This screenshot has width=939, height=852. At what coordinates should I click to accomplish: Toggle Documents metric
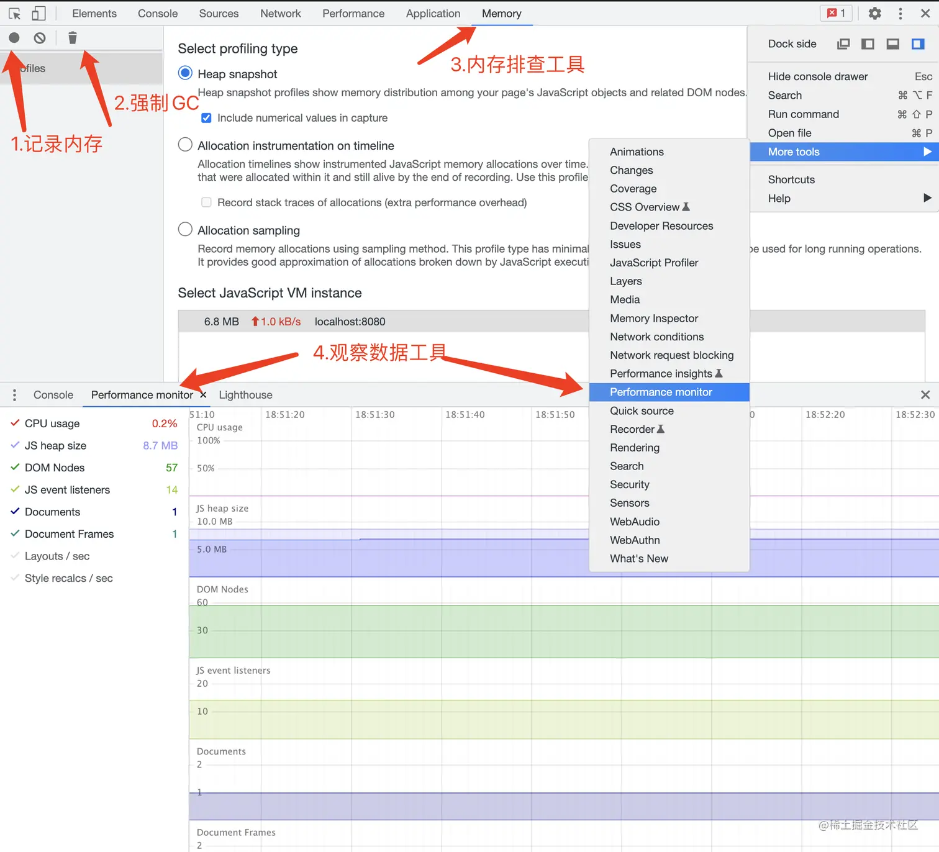[16, 511]
